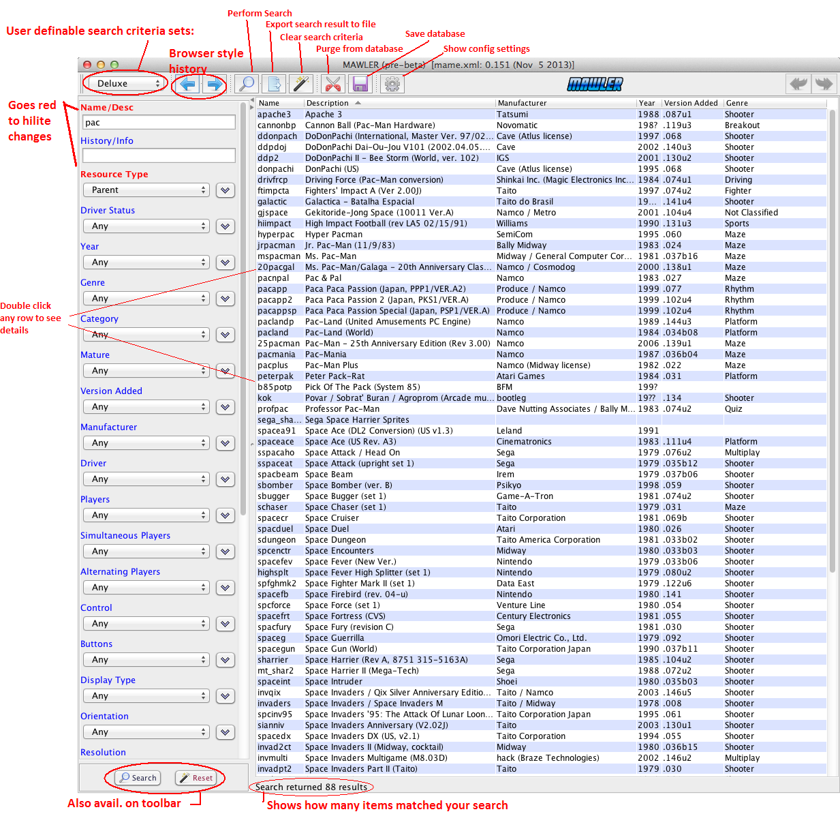Viewport: 840px width, 814px height.
Task: Go back in search history with blue arrow
Action: click(187, 84)
